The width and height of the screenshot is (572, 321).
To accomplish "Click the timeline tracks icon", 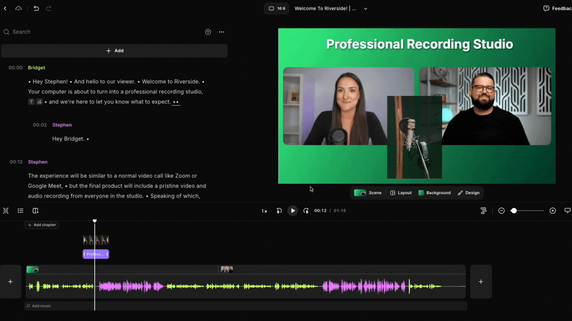I will point(484,211).
